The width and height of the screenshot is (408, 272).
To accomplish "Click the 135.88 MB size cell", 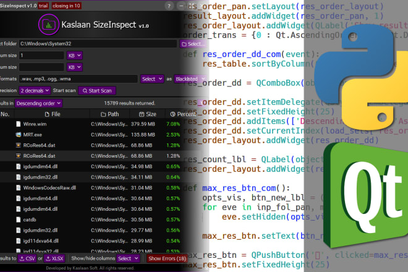I will point(143,135).
